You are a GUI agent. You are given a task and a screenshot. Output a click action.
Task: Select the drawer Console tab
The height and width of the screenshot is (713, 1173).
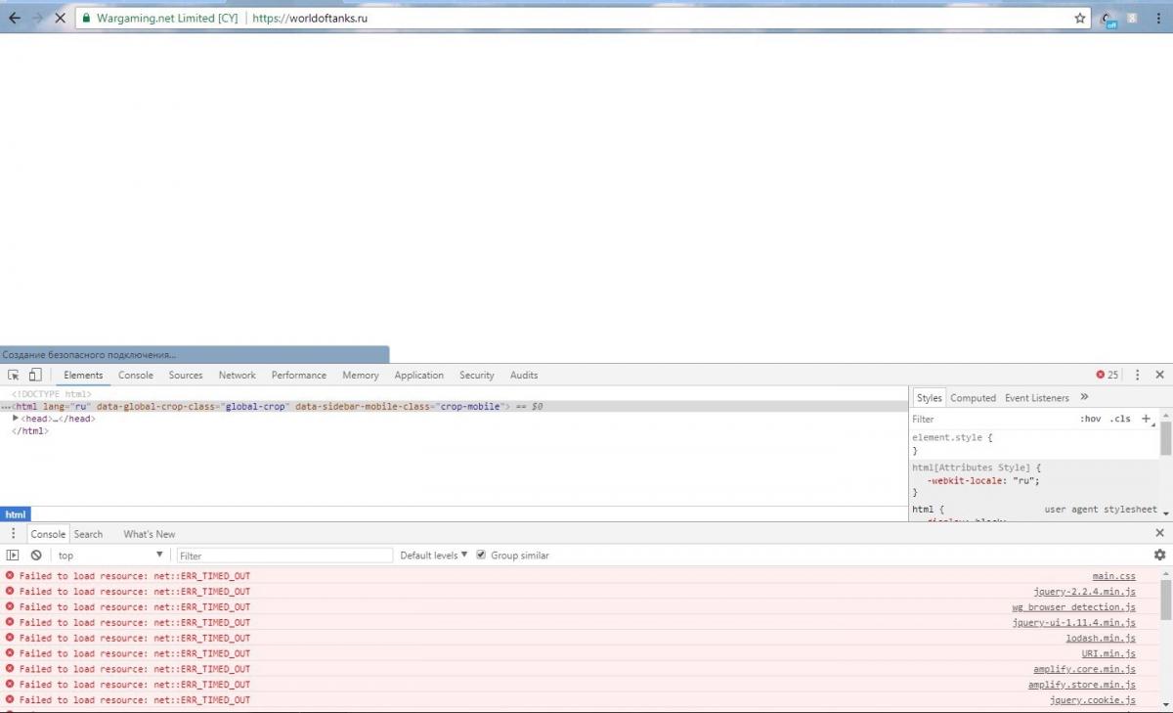click(48, 534)
